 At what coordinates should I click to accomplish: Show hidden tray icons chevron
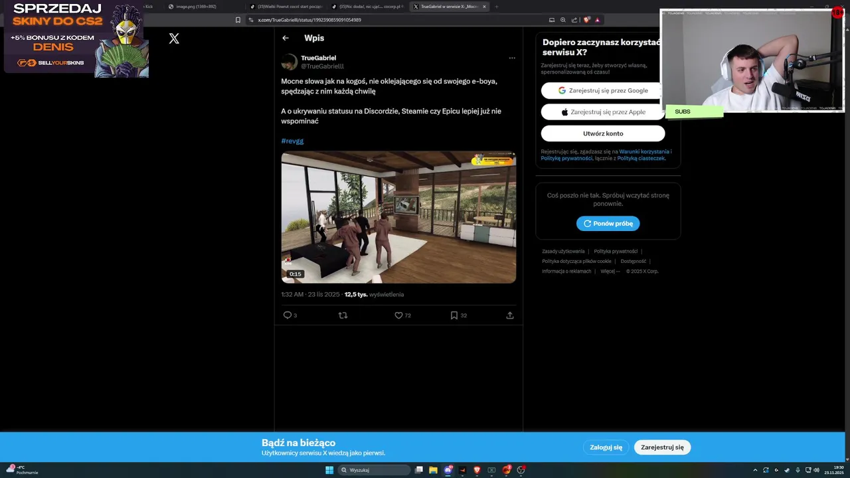[x=755, y=470]
